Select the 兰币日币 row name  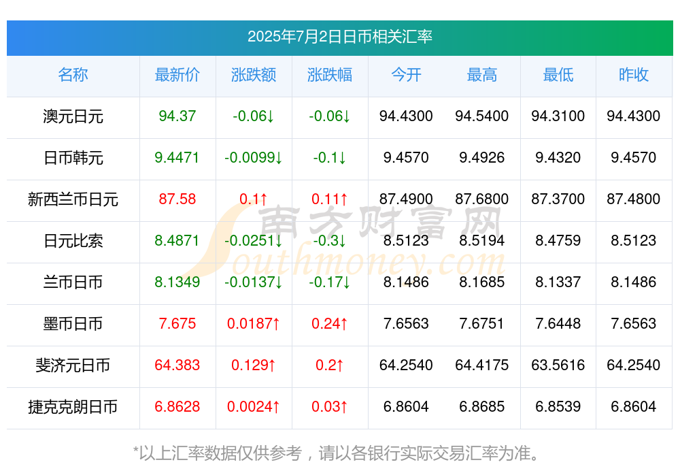coord(73,282)
